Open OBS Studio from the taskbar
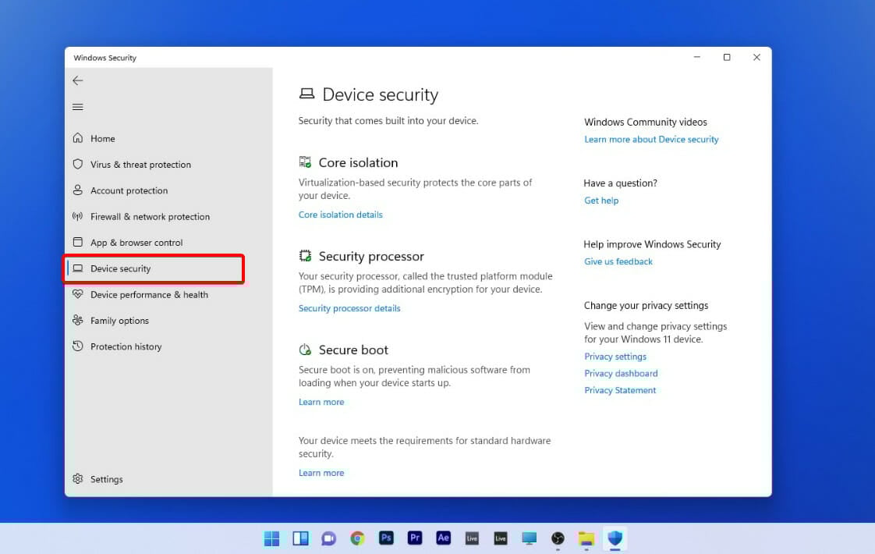Screen dimensions: 875x554 558,538
